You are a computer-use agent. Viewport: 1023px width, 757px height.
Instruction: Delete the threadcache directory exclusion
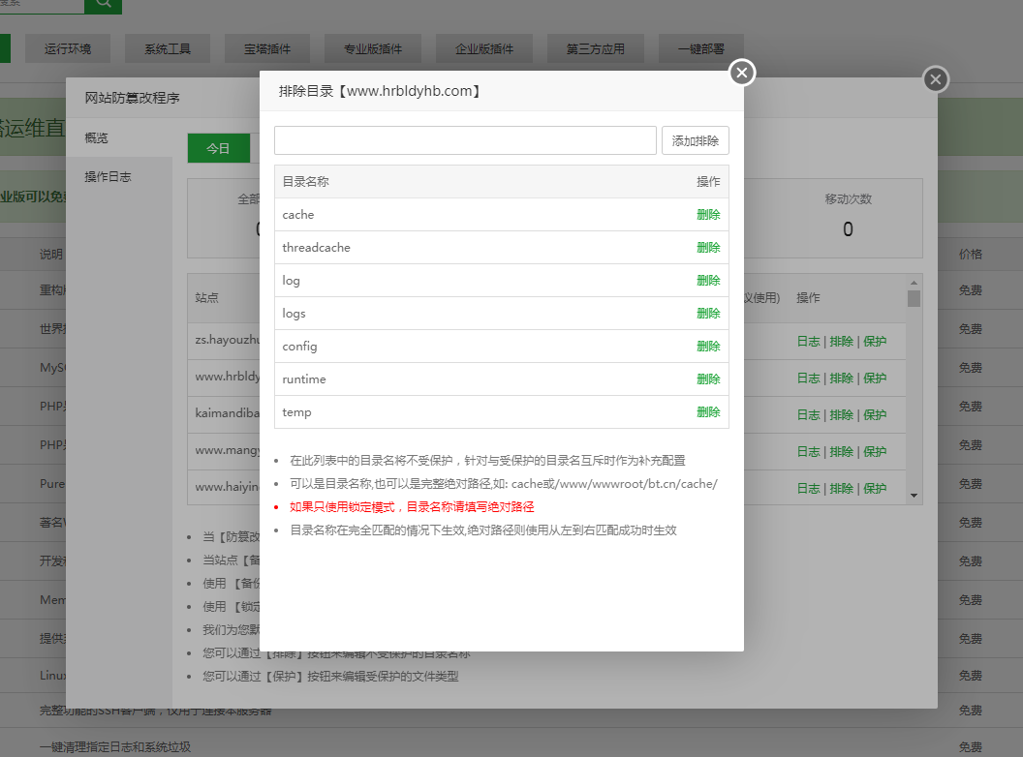tap(708, 247)
